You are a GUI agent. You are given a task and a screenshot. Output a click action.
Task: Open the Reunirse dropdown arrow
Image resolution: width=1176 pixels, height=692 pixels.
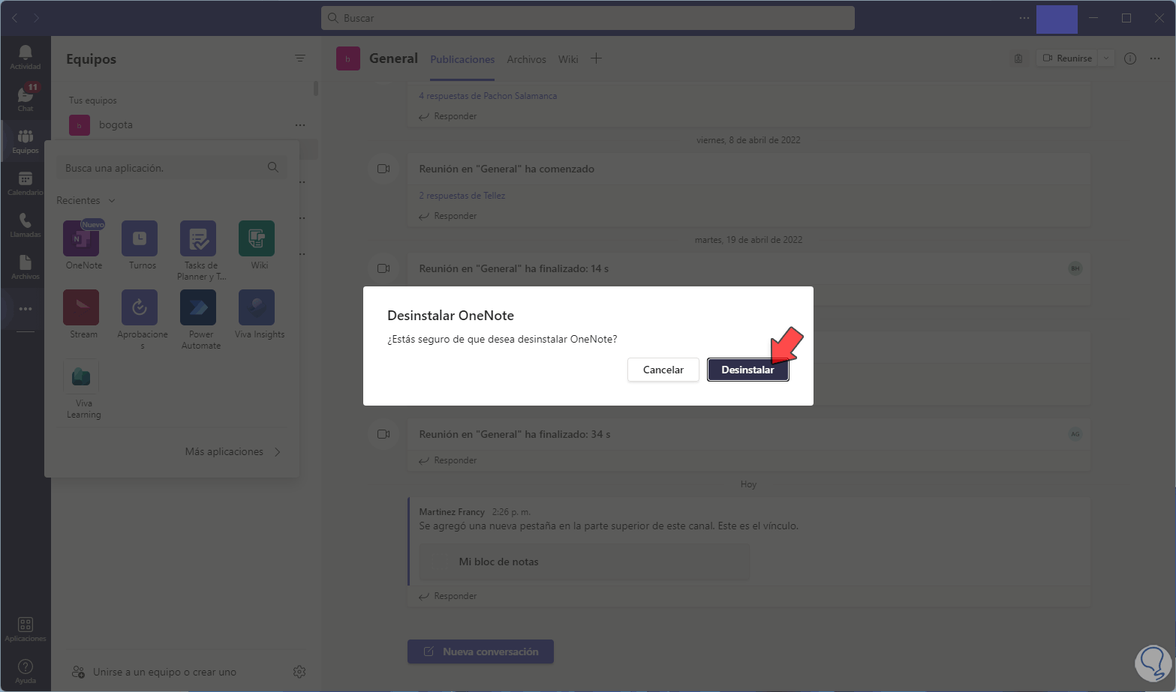point(1105,58)
